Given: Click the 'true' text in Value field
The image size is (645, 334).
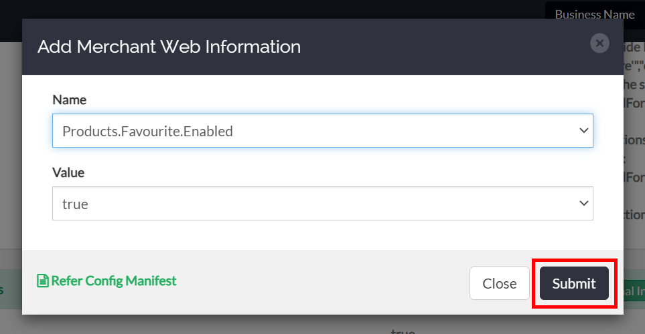Looking at the screenshot, I should [75, 204].
